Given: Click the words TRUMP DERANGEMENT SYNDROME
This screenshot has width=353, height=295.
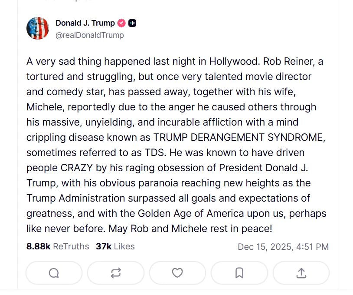Looking at the screenshot, I should click(x=239, y=137).
